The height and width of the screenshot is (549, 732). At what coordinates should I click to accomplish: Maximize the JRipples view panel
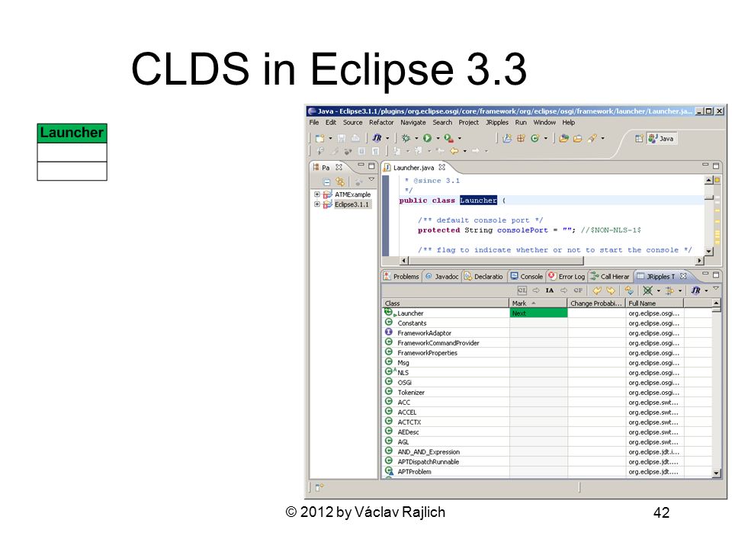coord(716,275)
